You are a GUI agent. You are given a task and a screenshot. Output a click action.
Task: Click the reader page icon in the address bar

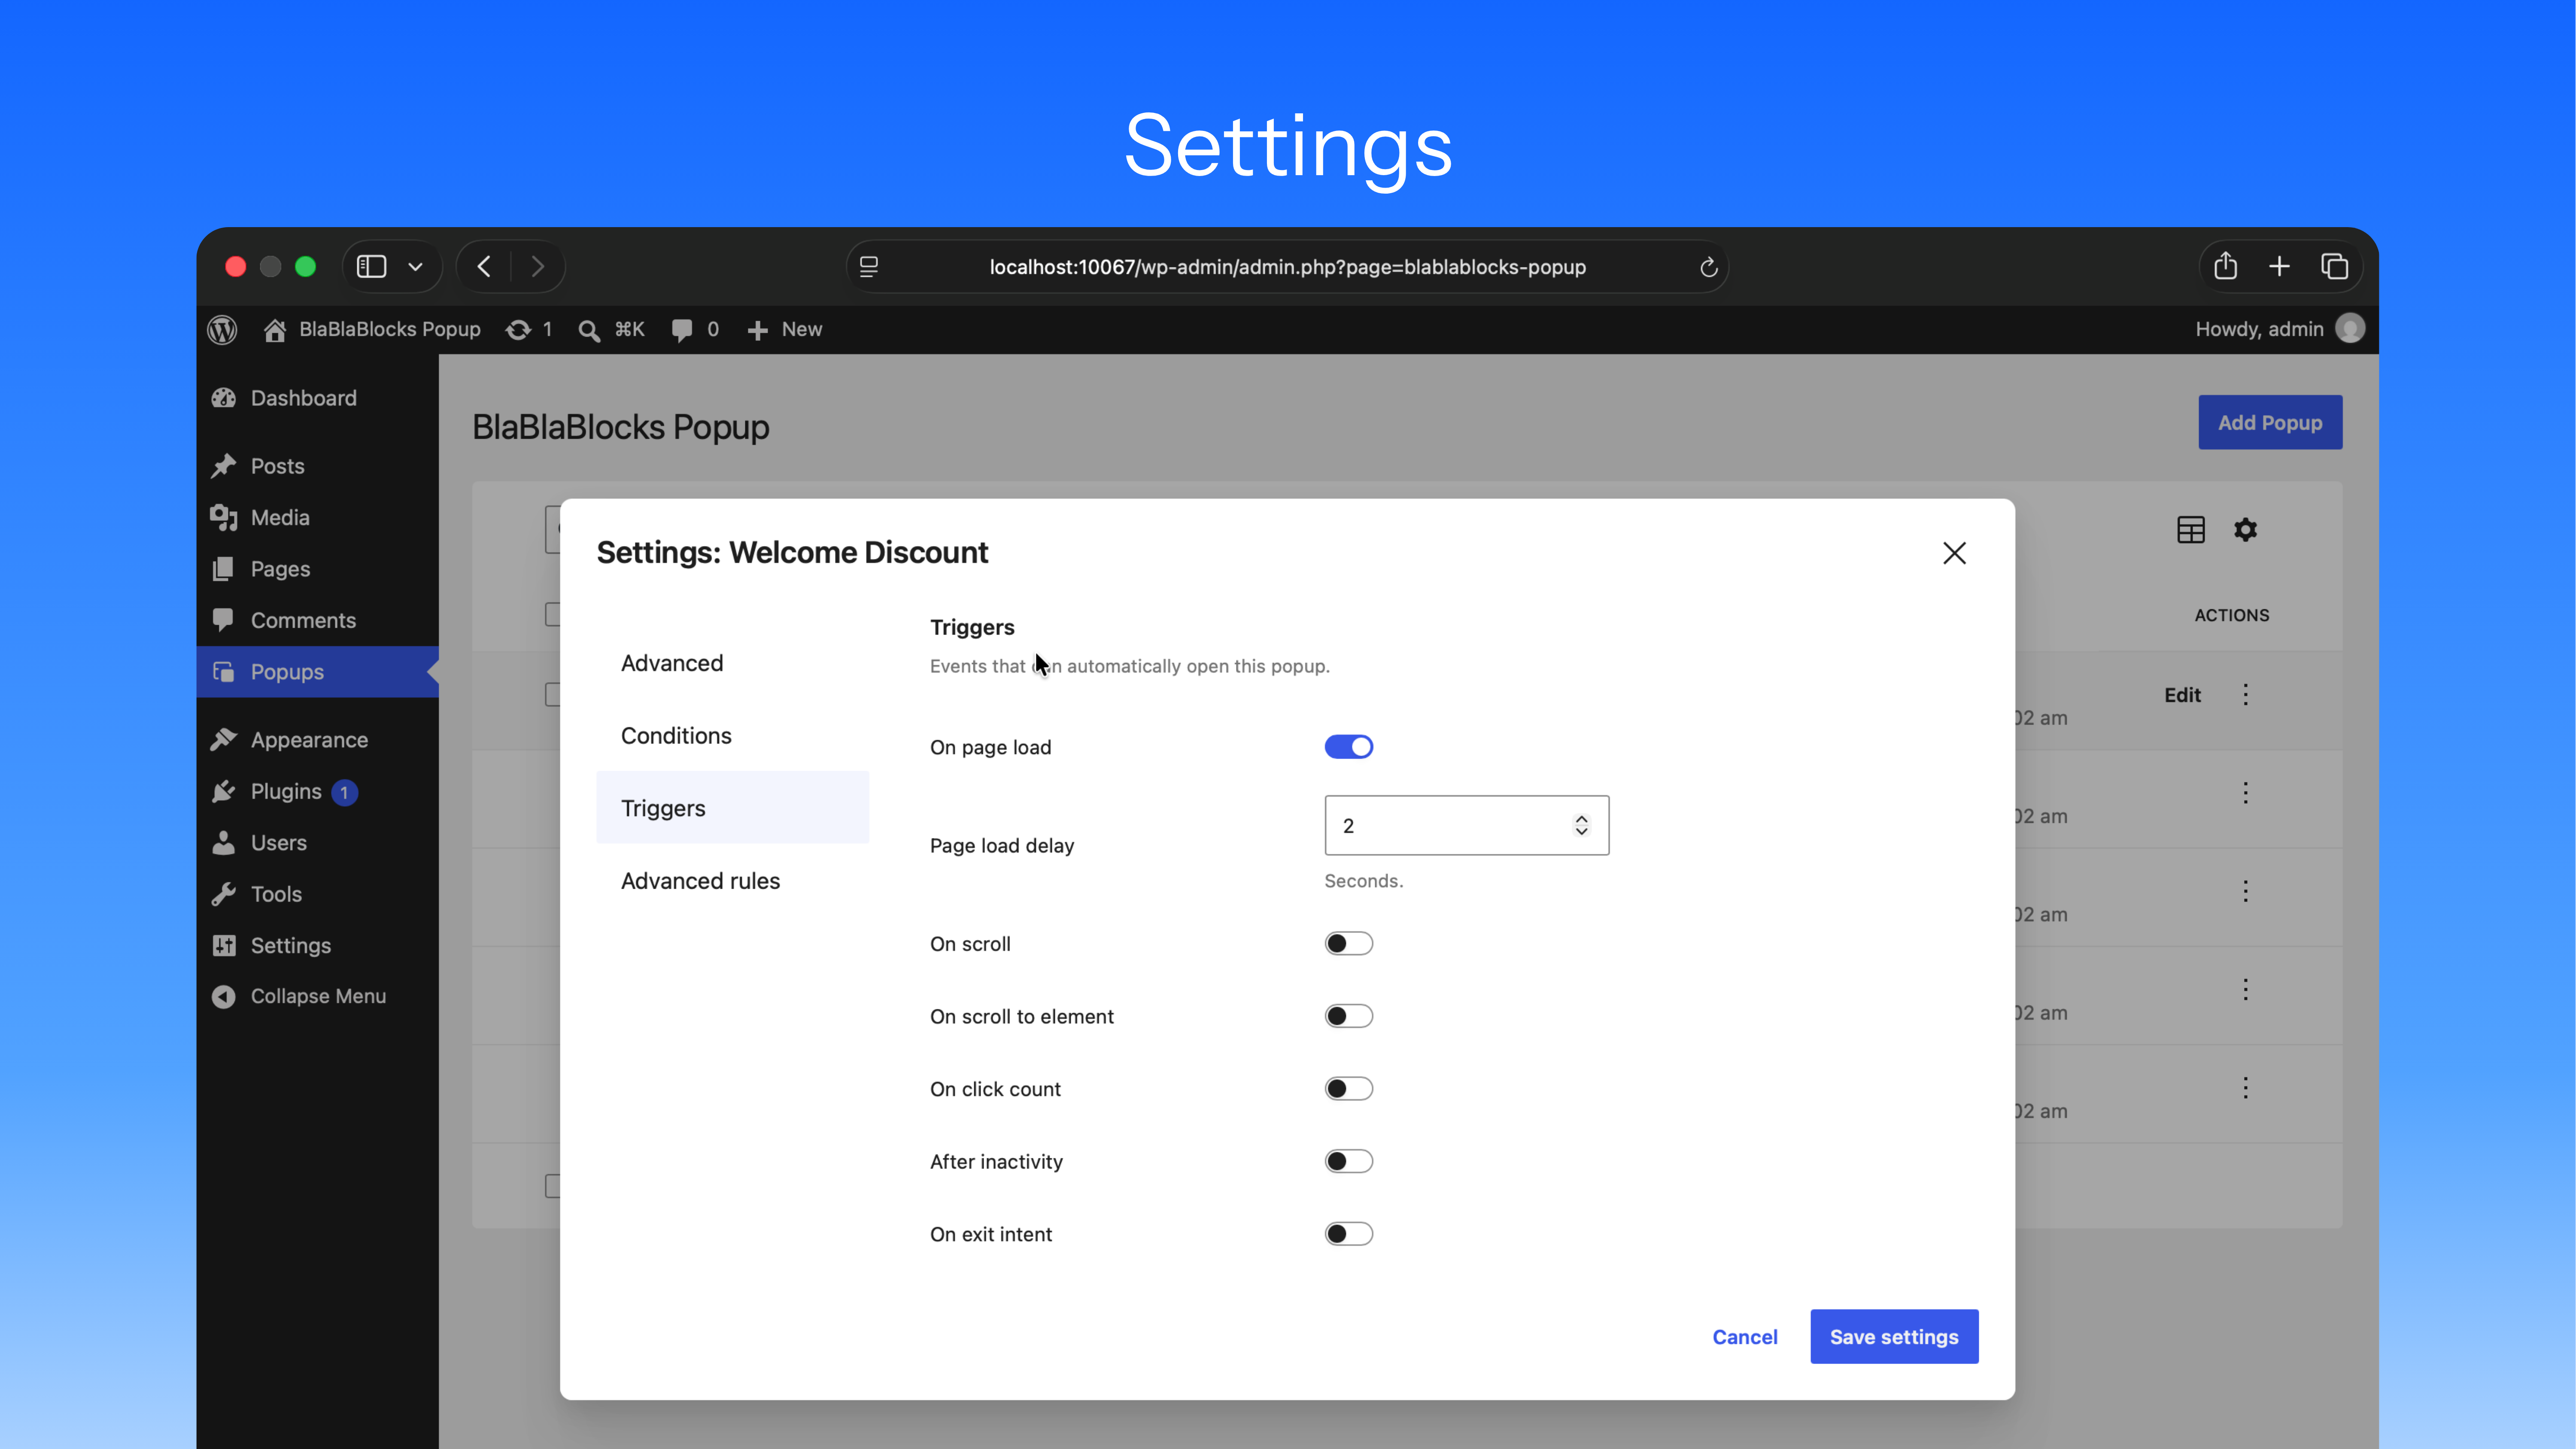click(869, 267)
